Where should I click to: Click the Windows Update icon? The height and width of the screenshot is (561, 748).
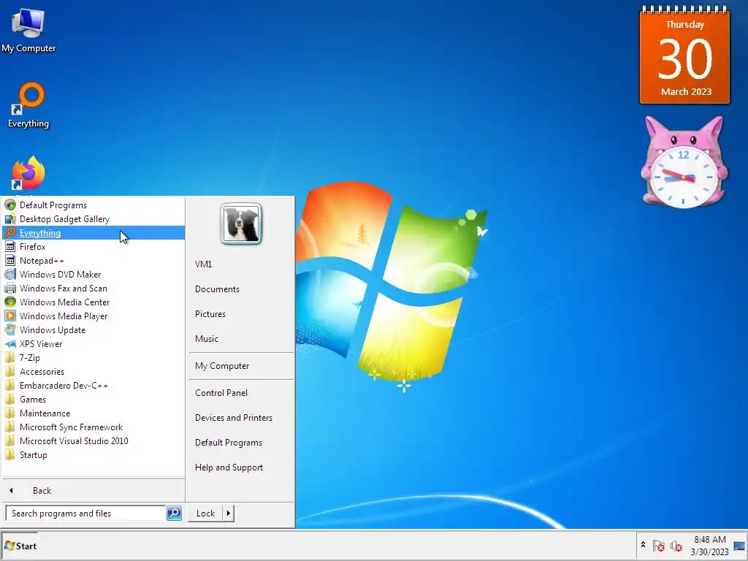coord(10,329)
